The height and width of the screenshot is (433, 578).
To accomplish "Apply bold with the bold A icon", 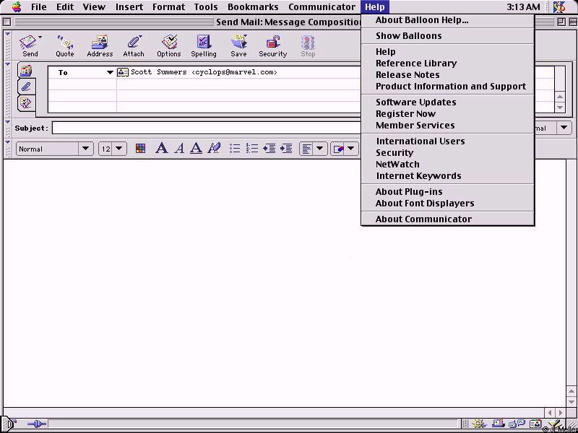I will [x=161, y=149].
